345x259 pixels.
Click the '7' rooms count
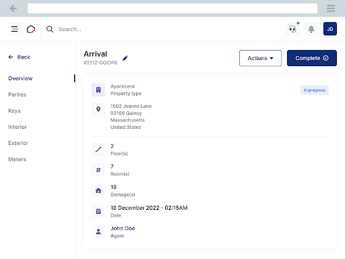click(x=112, y=167)
